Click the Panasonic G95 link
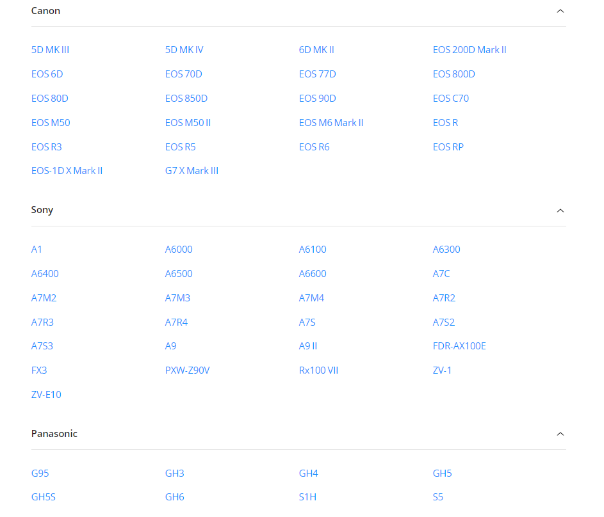This screenshot has height=517, width=604. [x=40, y=473]
